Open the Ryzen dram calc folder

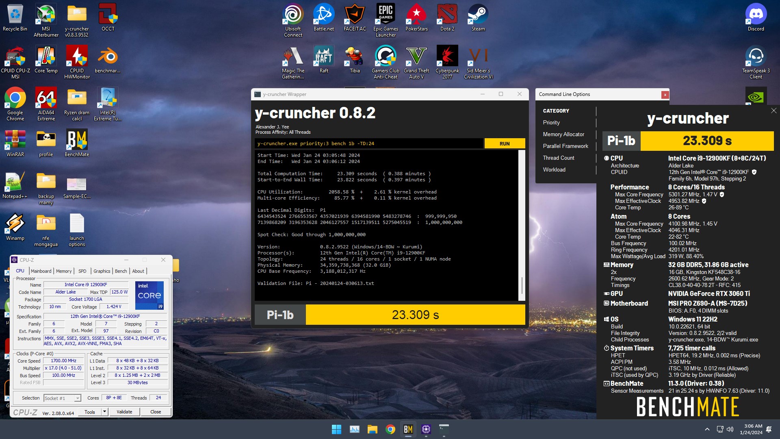(77, 104)
